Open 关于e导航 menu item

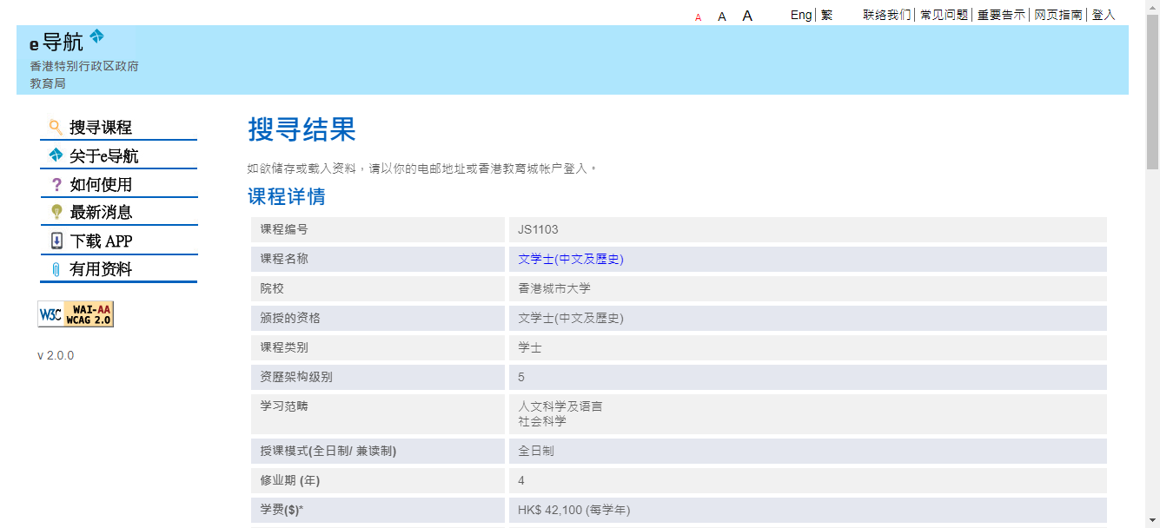coord(104,156)
